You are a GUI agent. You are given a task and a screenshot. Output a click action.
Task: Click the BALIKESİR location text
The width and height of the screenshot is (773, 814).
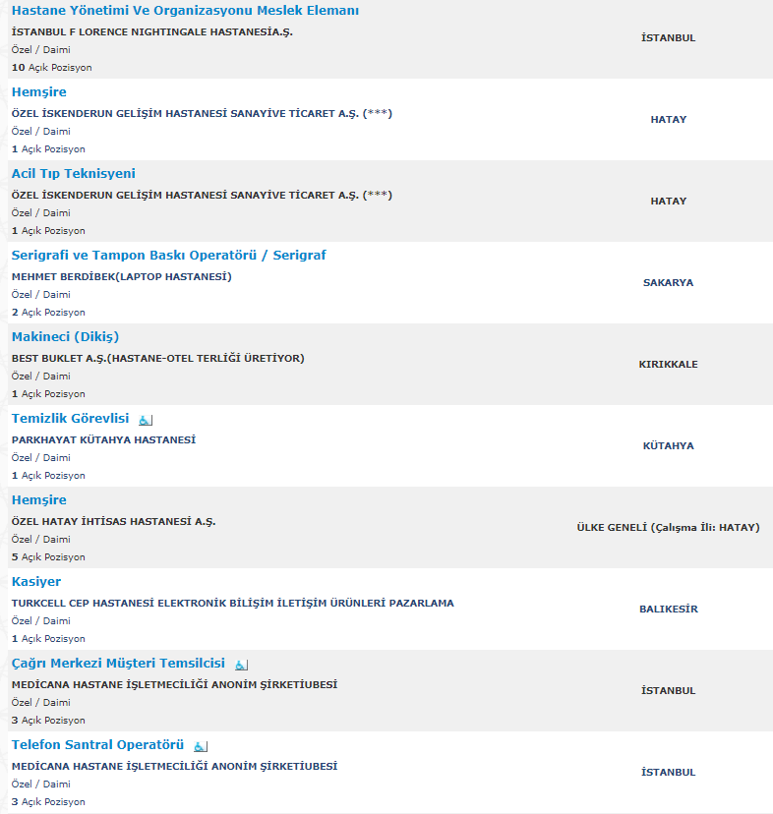[x=668, y=609]
